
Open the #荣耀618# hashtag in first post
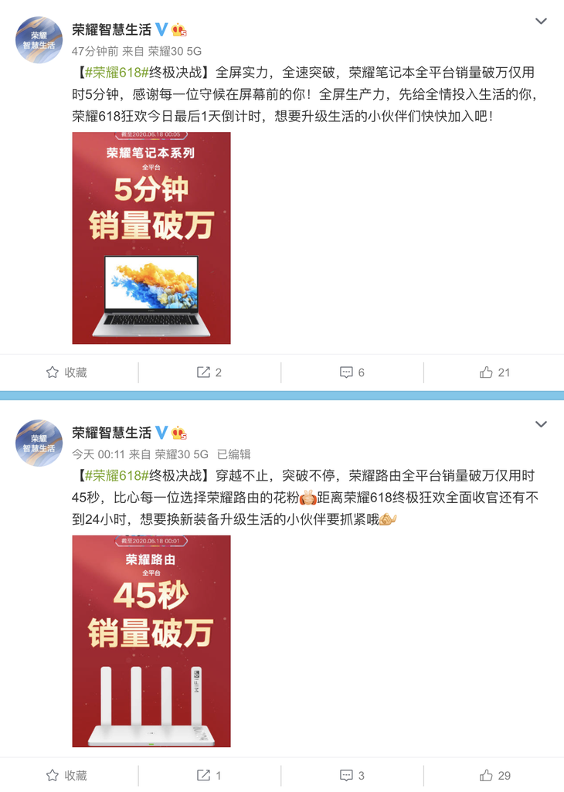116,73
